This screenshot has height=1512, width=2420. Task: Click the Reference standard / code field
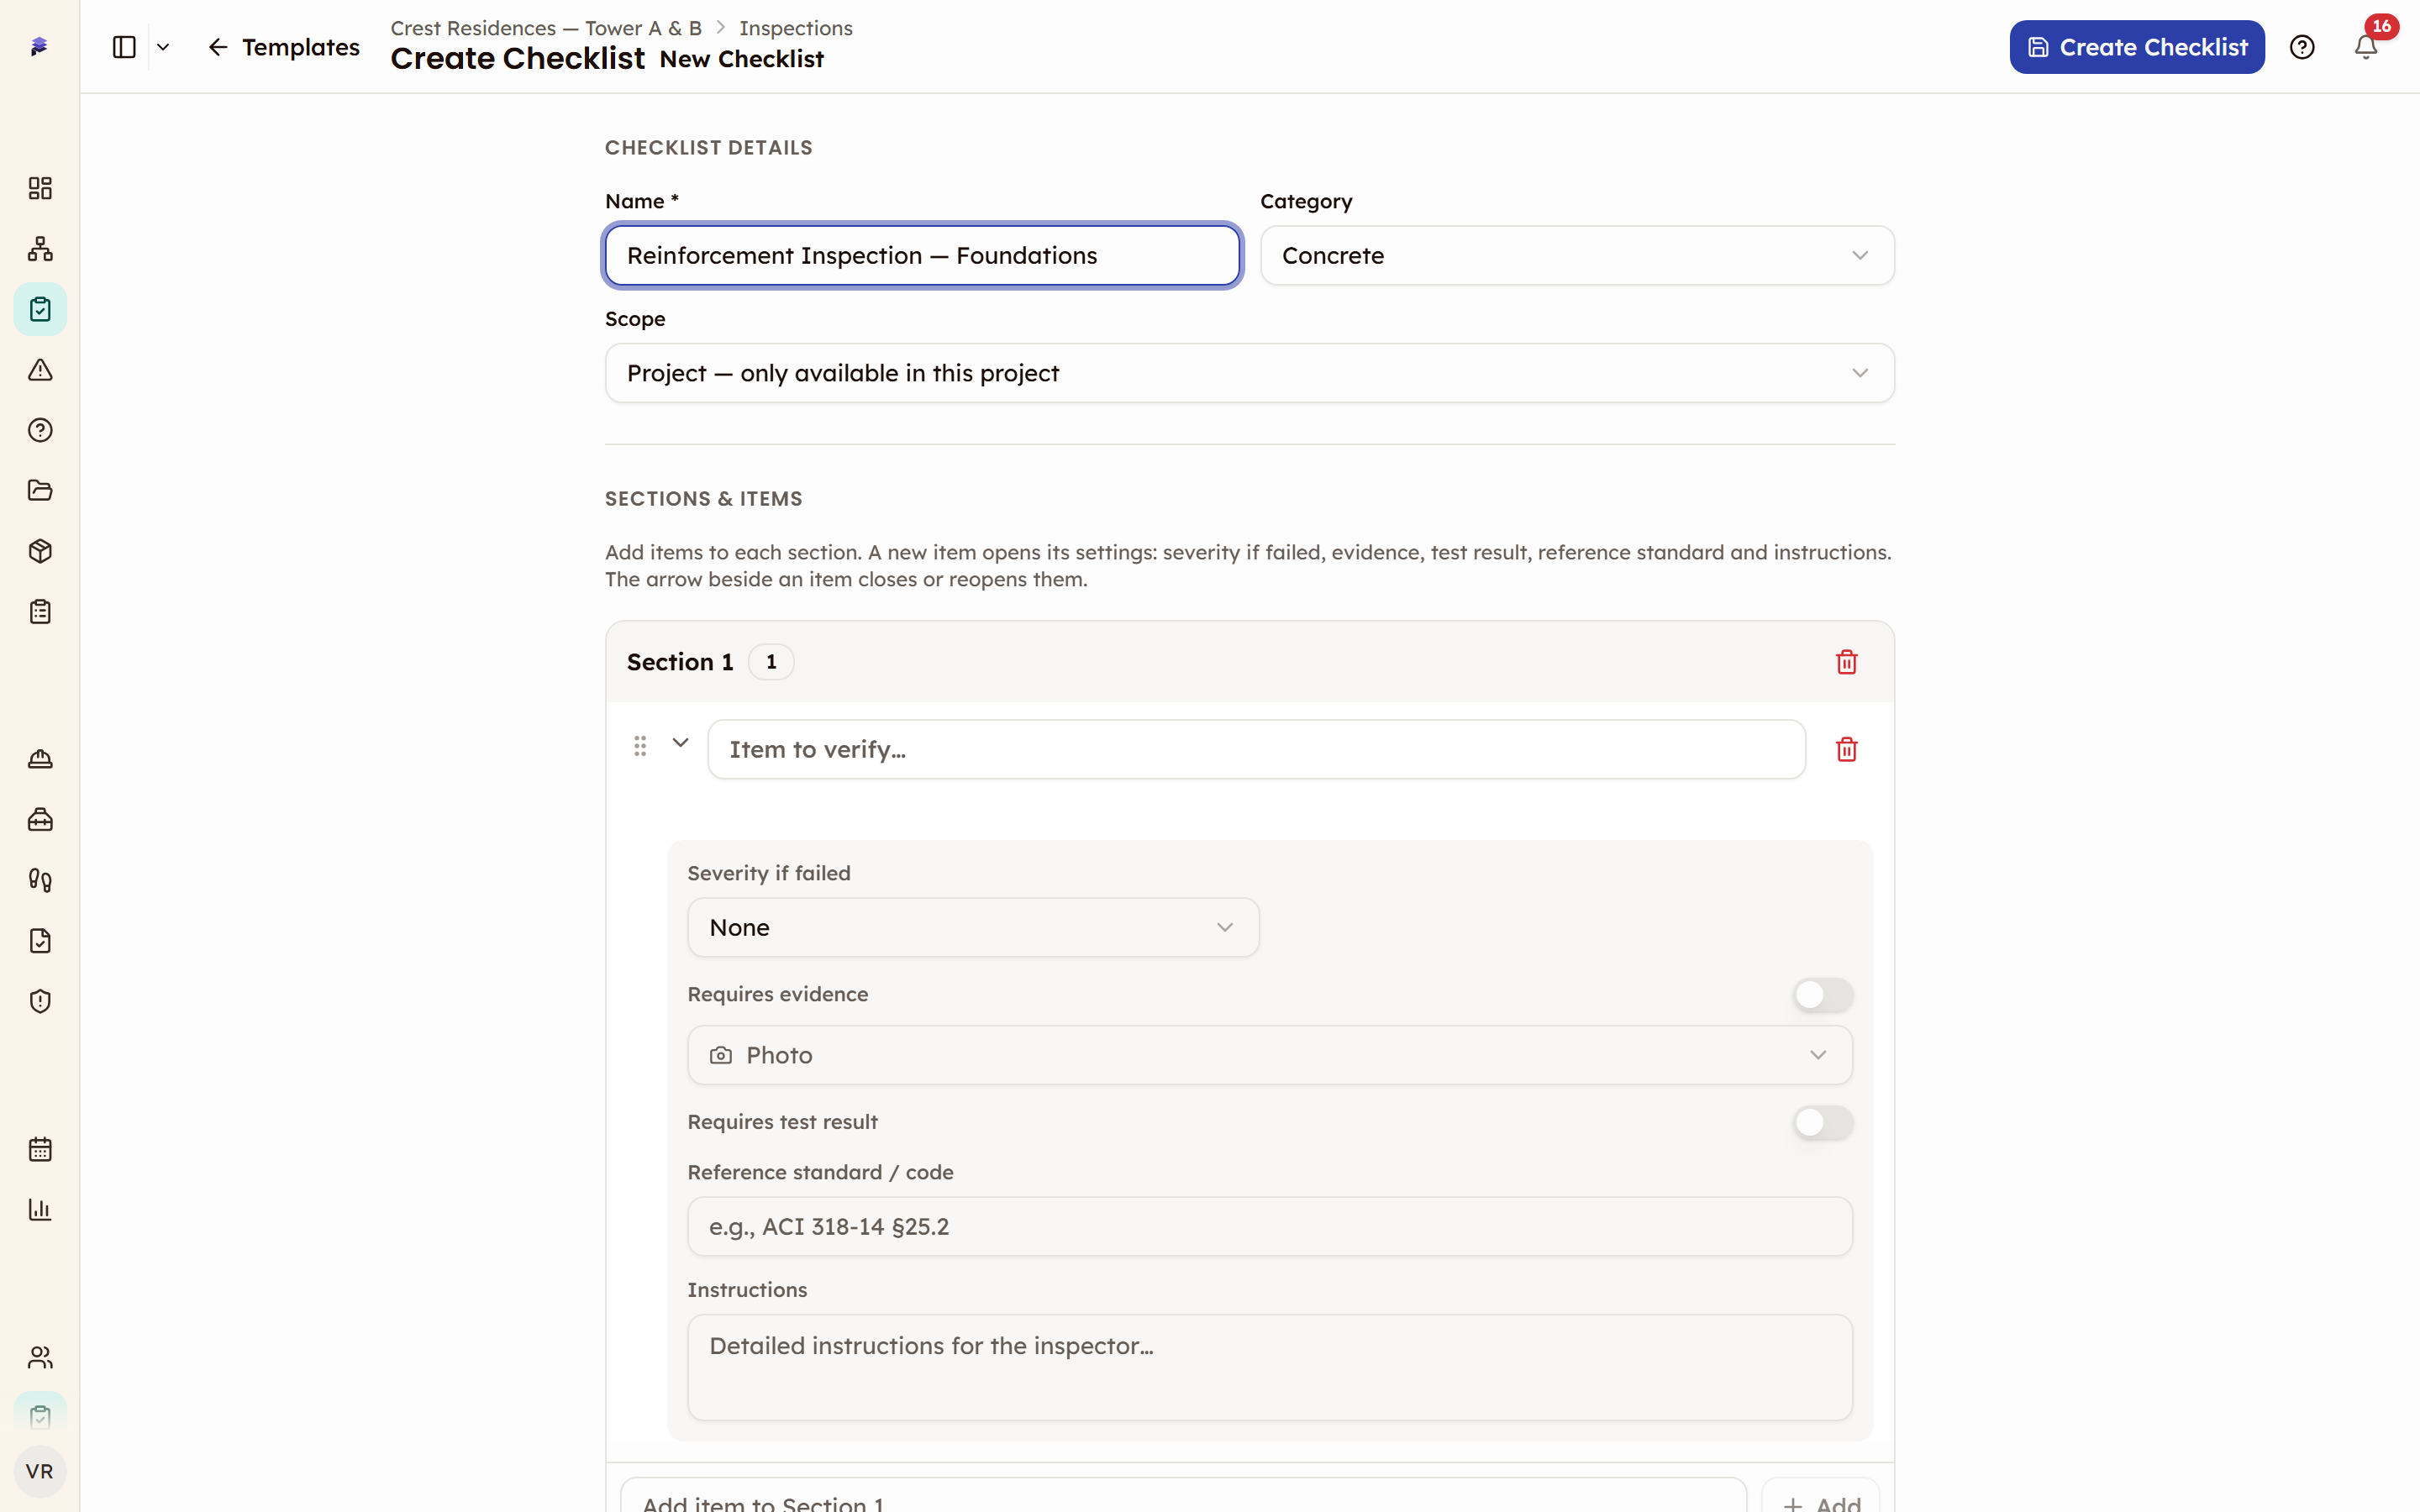[1269, 1227]
